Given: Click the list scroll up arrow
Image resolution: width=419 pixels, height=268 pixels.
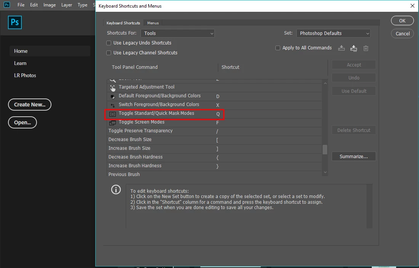Looking at the screenshot, I should tap(325, 84).
